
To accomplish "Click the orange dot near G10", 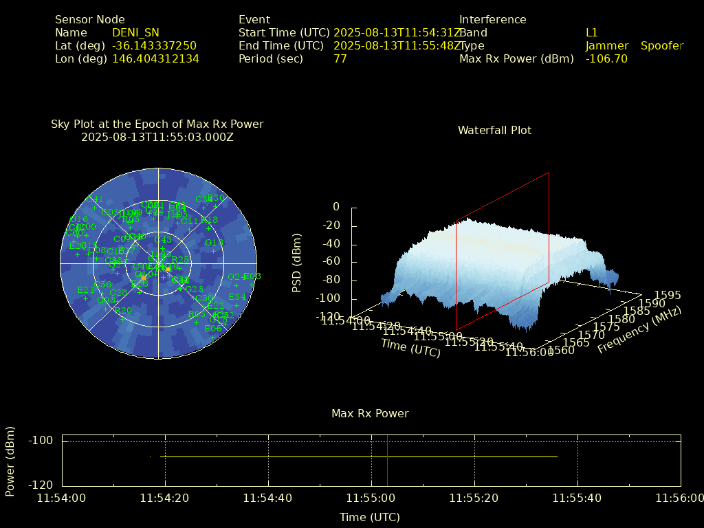I will 144,278.
